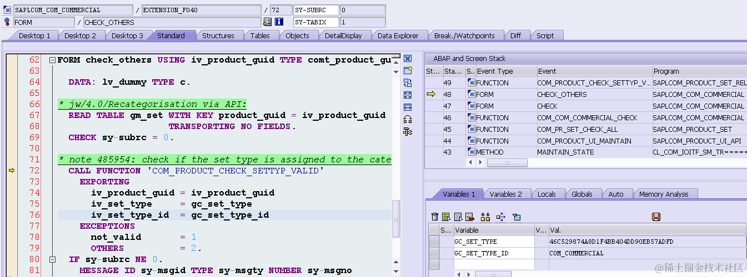Switch to Desktop 1 tab
747x277 pixels.
pyautogui.click(x=34, y=35)
